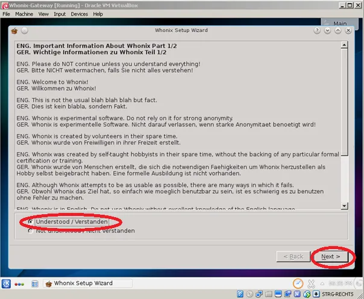The width and height of the screenshot is (364, 299).
Task: Click the orange clock icon in system tray
Action: [298, 283]
